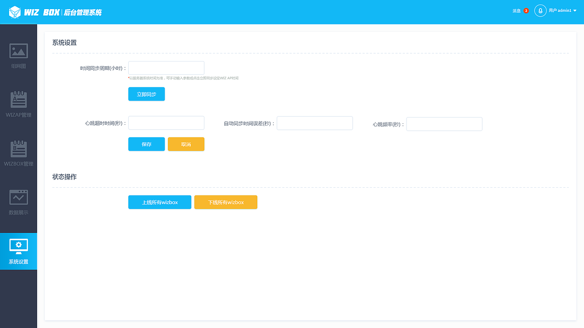Open the notifications badge showing 2
This screenshot has width=584, height=328.
(x=526, y=10)
